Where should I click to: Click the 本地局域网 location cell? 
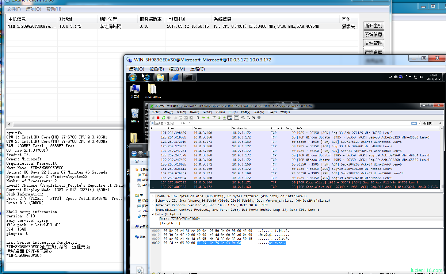pos(110,26)
